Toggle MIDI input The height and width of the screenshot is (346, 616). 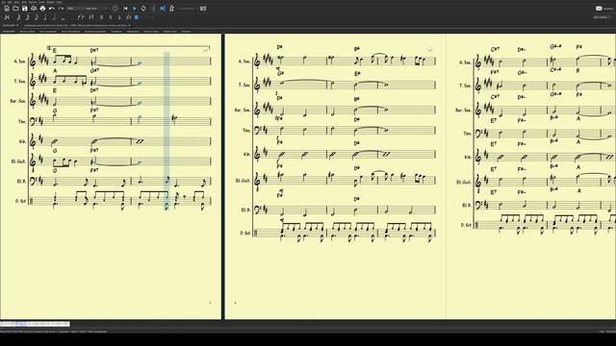115,9
